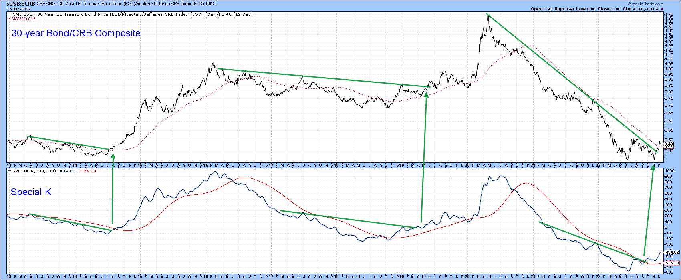Click year 16 on the upper time axis
The image size is (681, 280).
click(206, 165)
